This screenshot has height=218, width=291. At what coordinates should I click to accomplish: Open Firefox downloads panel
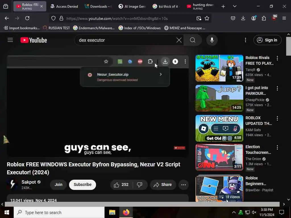(243, 18)
